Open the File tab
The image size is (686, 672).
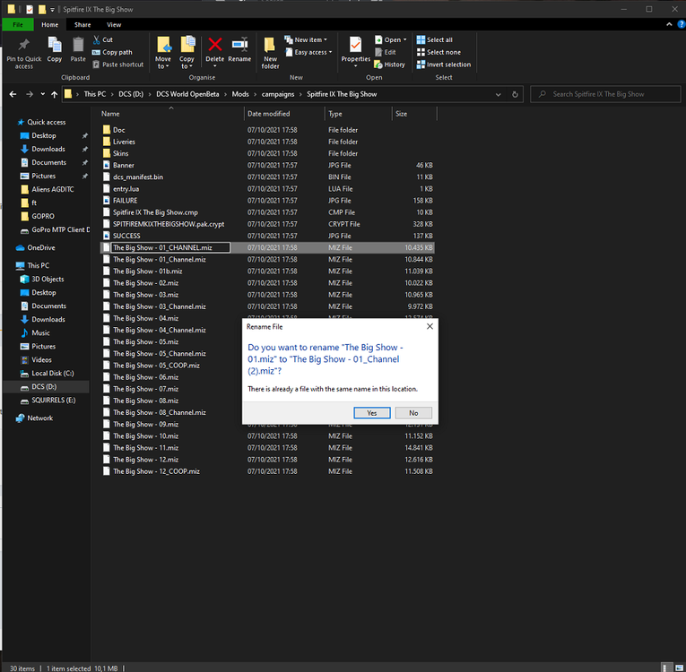18,25
